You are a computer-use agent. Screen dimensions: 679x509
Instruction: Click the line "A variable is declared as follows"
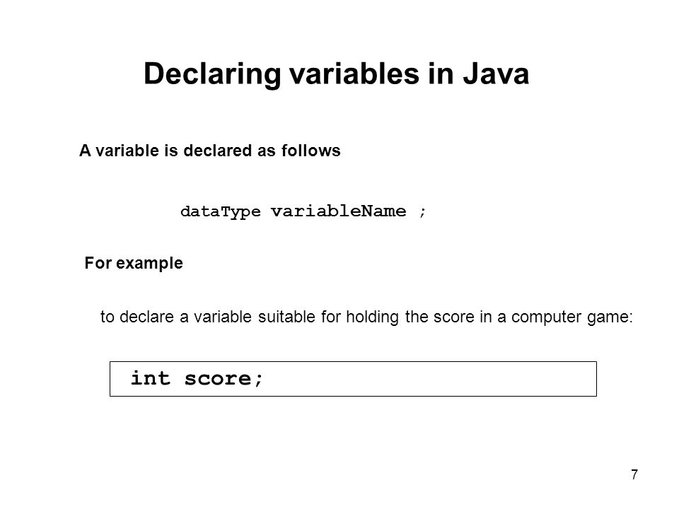(x=209, y=151)
